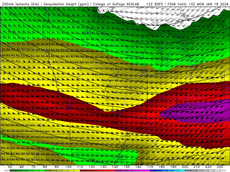Click the "Valid: 10Z MON JAN 19 2026" text
The width and height of the screenshot is (230, 172).
pos(203,4)
